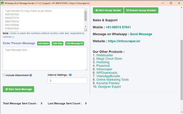Viewport: 183px width, 114px height.
Task: Click the Sales & Support heading
Action: click(105, 20)
